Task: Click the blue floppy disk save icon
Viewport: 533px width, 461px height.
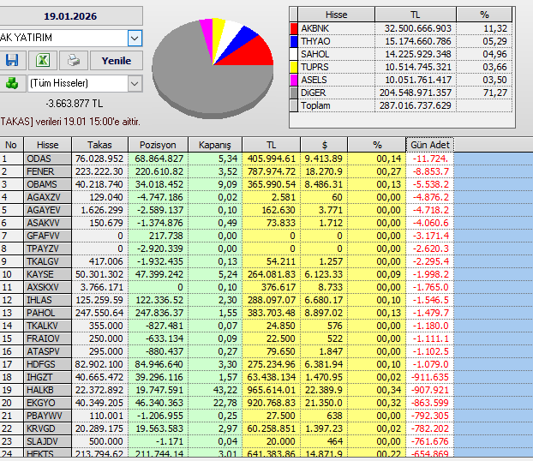Action: pyautogui.click(x=12, y=60)
